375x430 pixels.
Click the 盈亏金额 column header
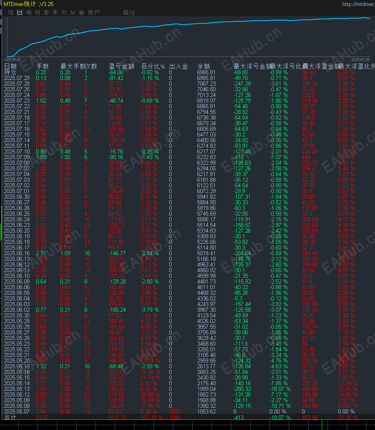122,66
